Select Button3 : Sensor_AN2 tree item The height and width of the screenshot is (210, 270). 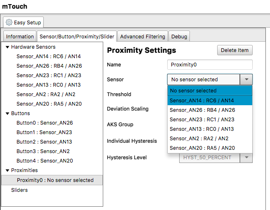pyautogui.click(x=43, y=151)
